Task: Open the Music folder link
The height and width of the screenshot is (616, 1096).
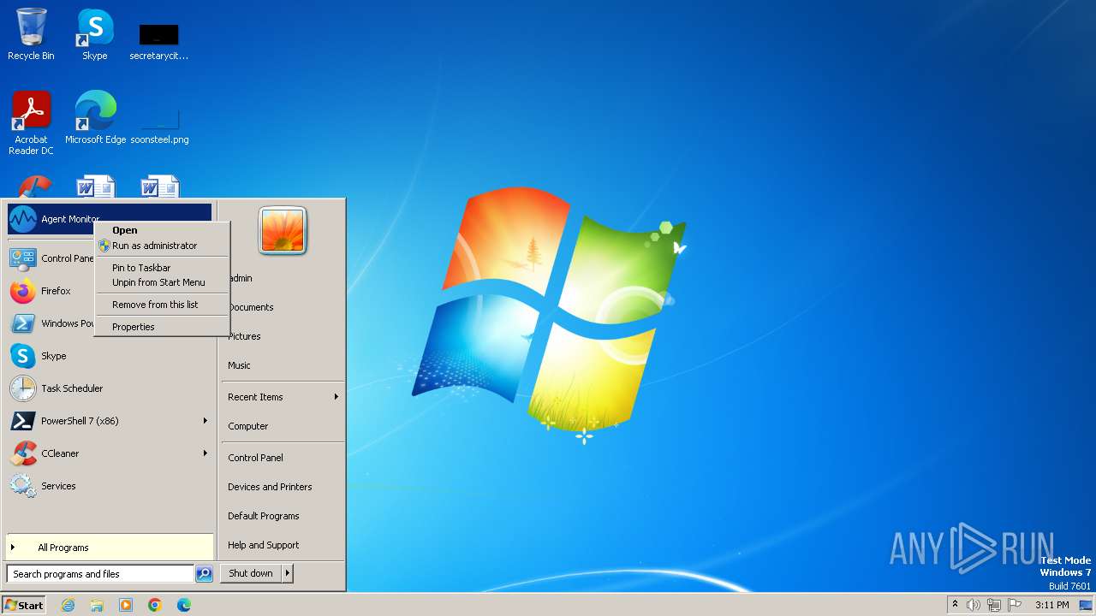Action: 239,365
